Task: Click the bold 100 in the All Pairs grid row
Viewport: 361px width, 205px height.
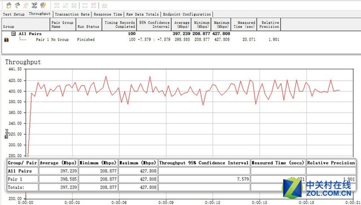Action: [131, 34]
